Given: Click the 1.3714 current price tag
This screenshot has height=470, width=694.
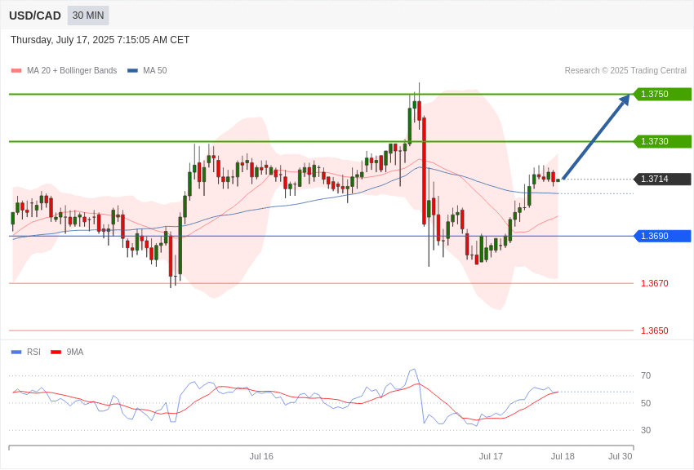Looking at the screenshot, I should tap(661, 179).
